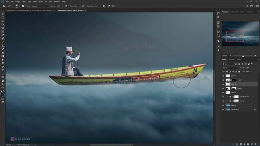Open the Filter menu
This screenshot has width=260, height=146.
41,2
